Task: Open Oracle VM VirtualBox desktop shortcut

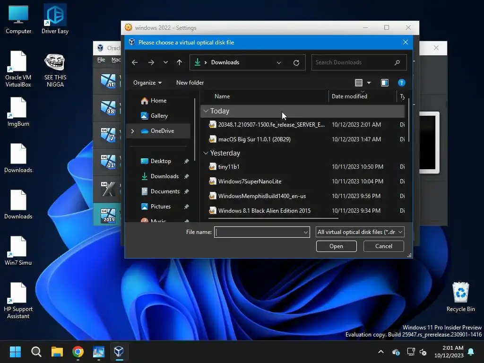Action: tap(18, 69)
